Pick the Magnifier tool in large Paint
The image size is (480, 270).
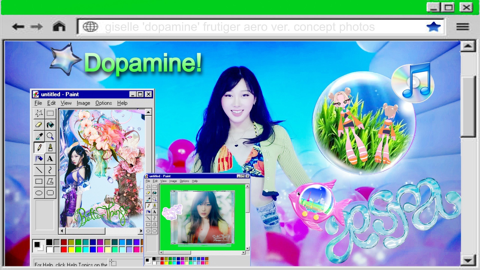(x=50, y=136)
